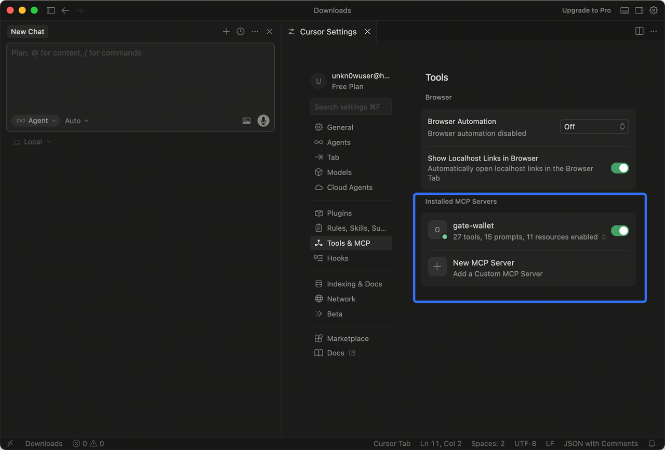Screen dimensions: 665x450
Task: Click the Search settings field
Action: click(351, 107)
